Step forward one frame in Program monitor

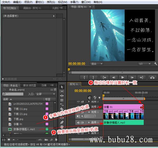click(132, 78)
